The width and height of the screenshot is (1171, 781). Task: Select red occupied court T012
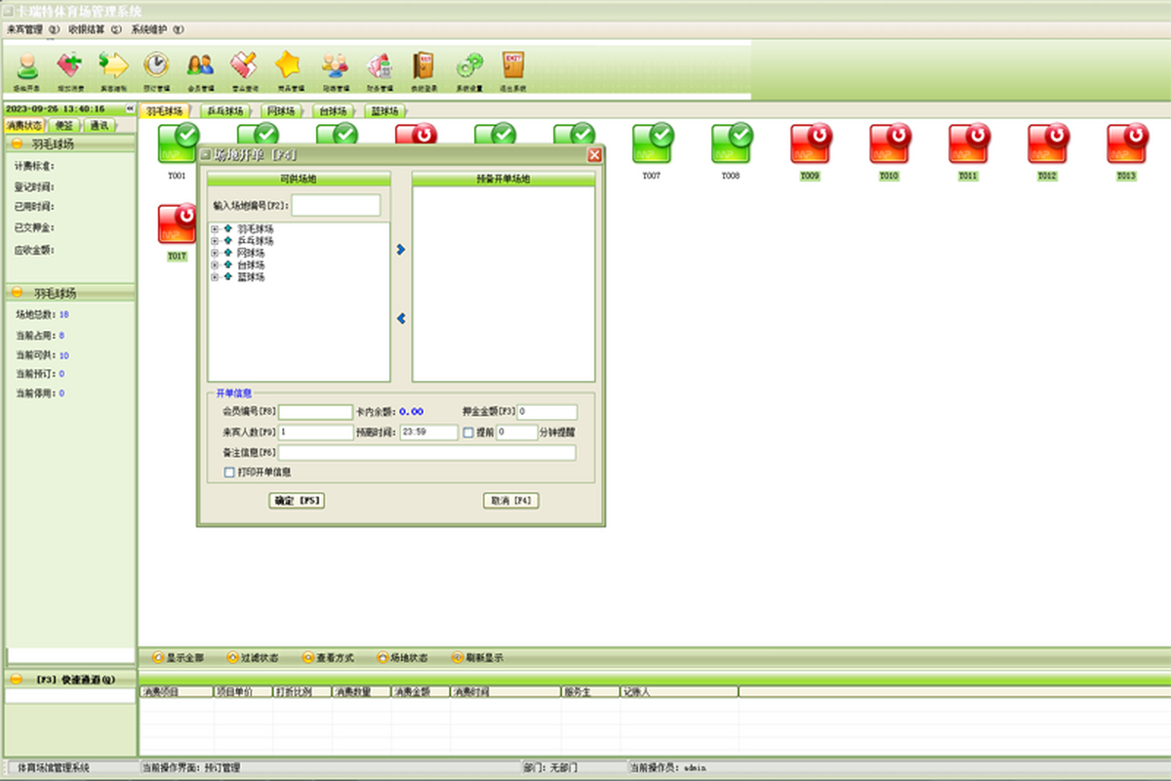point(1047,144)
